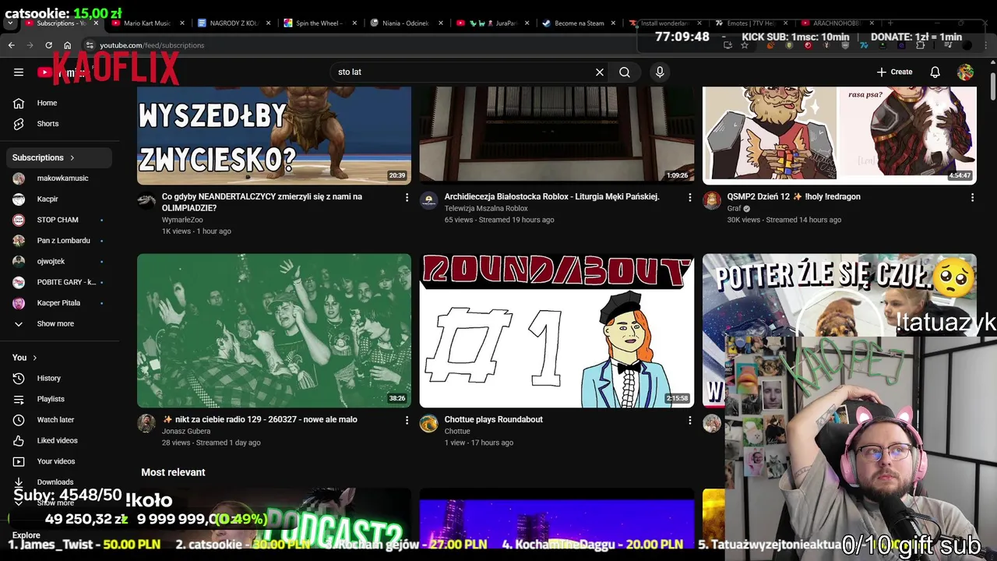997x561 pixels.
Task: Open options menu for NEANDERTALCZYCY video
Action: click(407, 198)
